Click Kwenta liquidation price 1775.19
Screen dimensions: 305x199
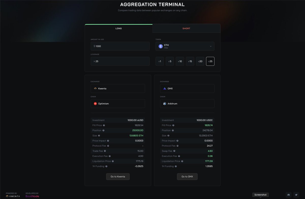point(140,161)
